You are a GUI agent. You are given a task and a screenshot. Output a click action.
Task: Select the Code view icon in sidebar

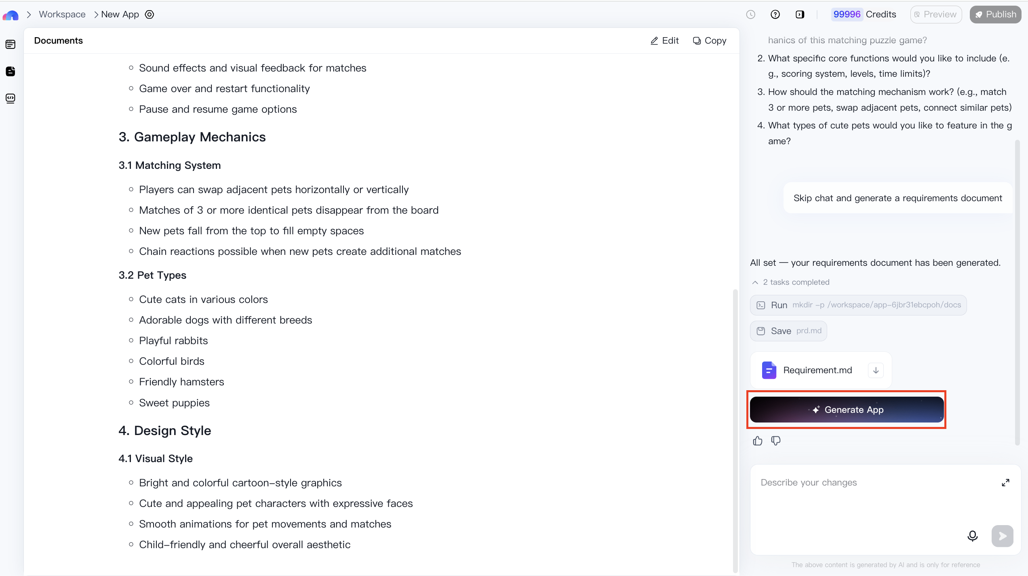point(10,98)
